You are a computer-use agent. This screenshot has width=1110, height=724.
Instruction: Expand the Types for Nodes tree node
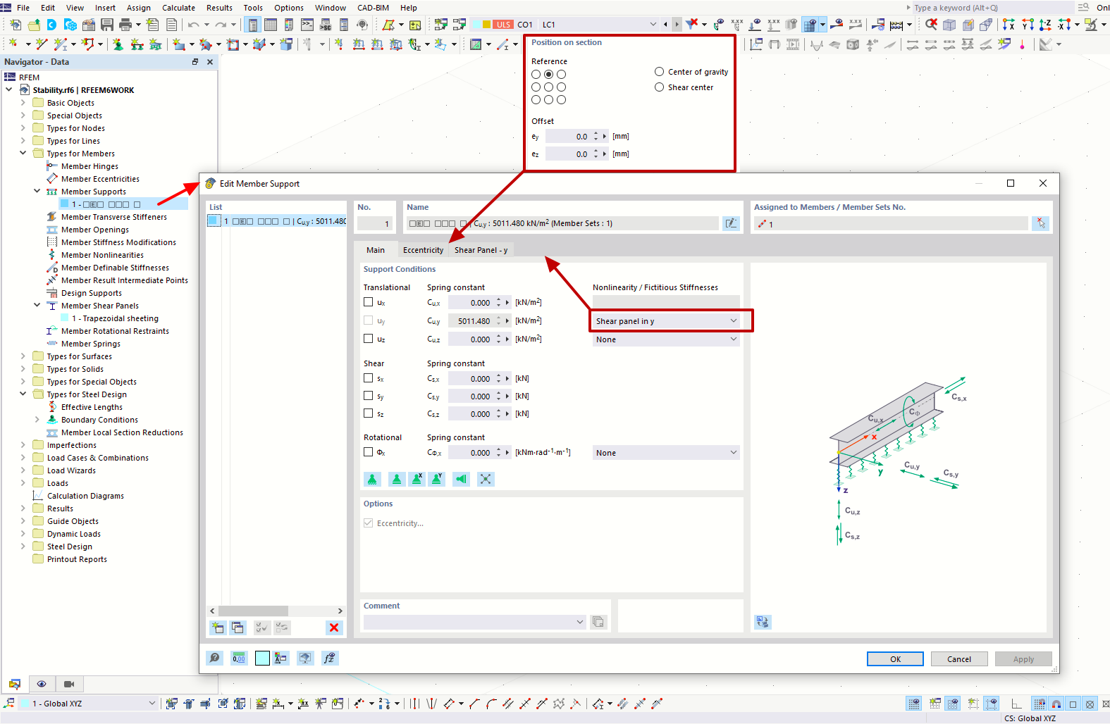tap(23, 128)
